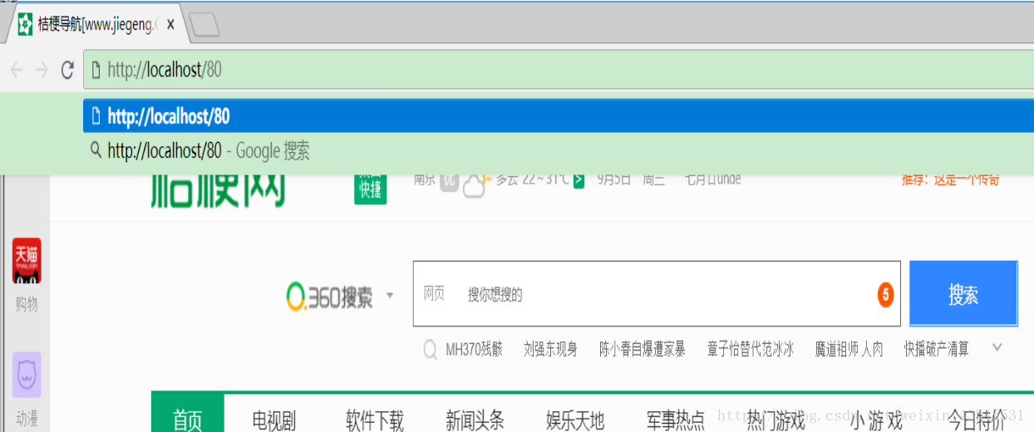This screenshot has height=432, width=1034.
Task: Open the 动漫 sidebar icon
Action: coord(27,375)
